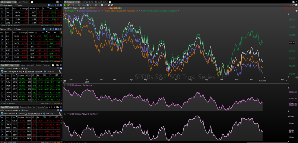Click the filter funnel icon for New 52W Highs

coord(2,71)
